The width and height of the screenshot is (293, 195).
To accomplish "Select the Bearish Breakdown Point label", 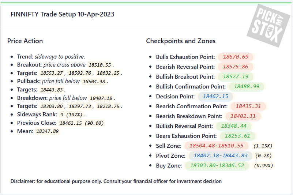I will (x=189, y=116).
